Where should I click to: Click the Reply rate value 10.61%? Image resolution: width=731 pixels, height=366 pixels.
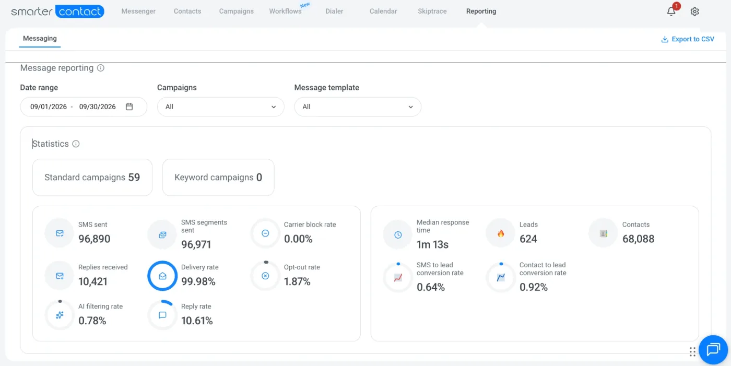[197, 321]
